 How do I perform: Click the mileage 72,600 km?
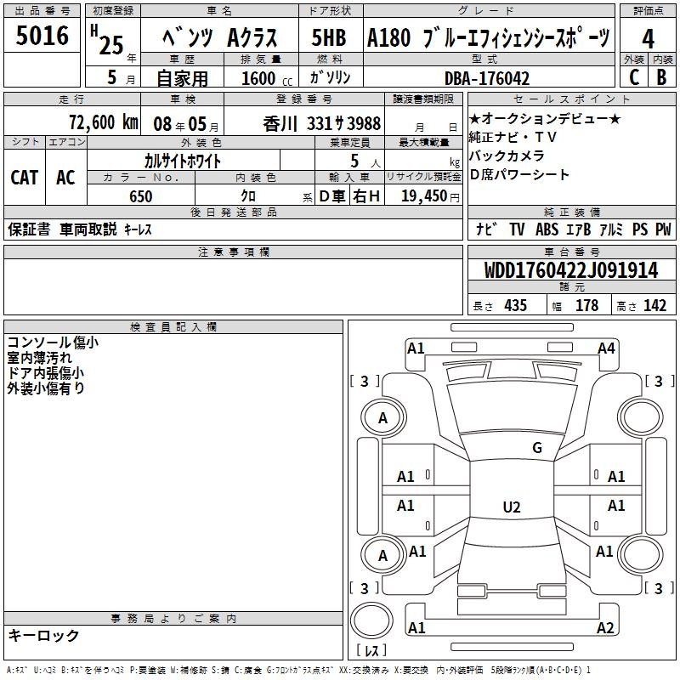point(104,122)
